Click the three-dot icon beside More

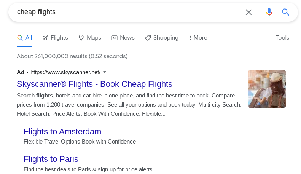coord(190,38)
